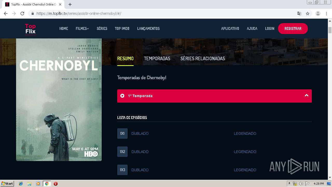
Task: Play episode 1X1 LEGENDADO
Action: coord(245,133)
